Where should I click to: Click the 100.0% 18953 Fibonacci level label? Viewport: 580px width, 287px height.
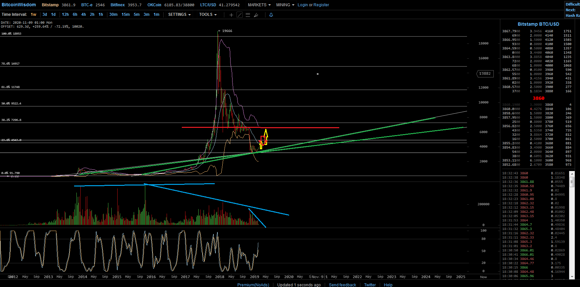[x=11, y=34]
